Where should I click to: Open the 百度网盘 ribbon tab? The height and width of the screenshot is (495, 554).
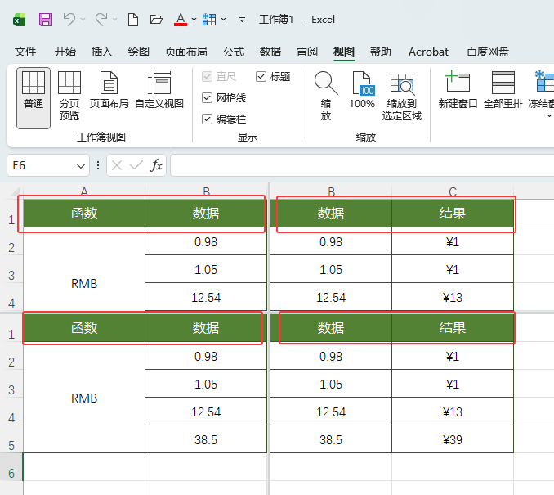click(x=488, y=52)
